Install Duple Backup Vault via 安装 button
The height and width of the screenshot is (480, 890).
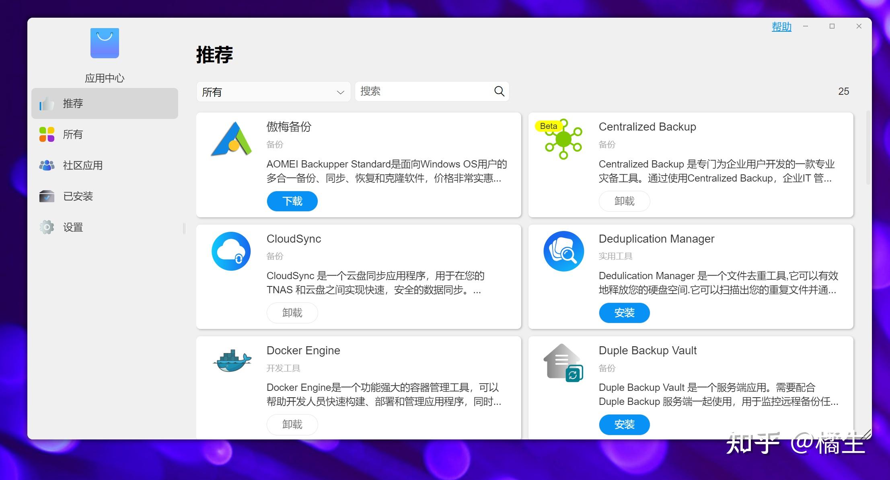624,425
